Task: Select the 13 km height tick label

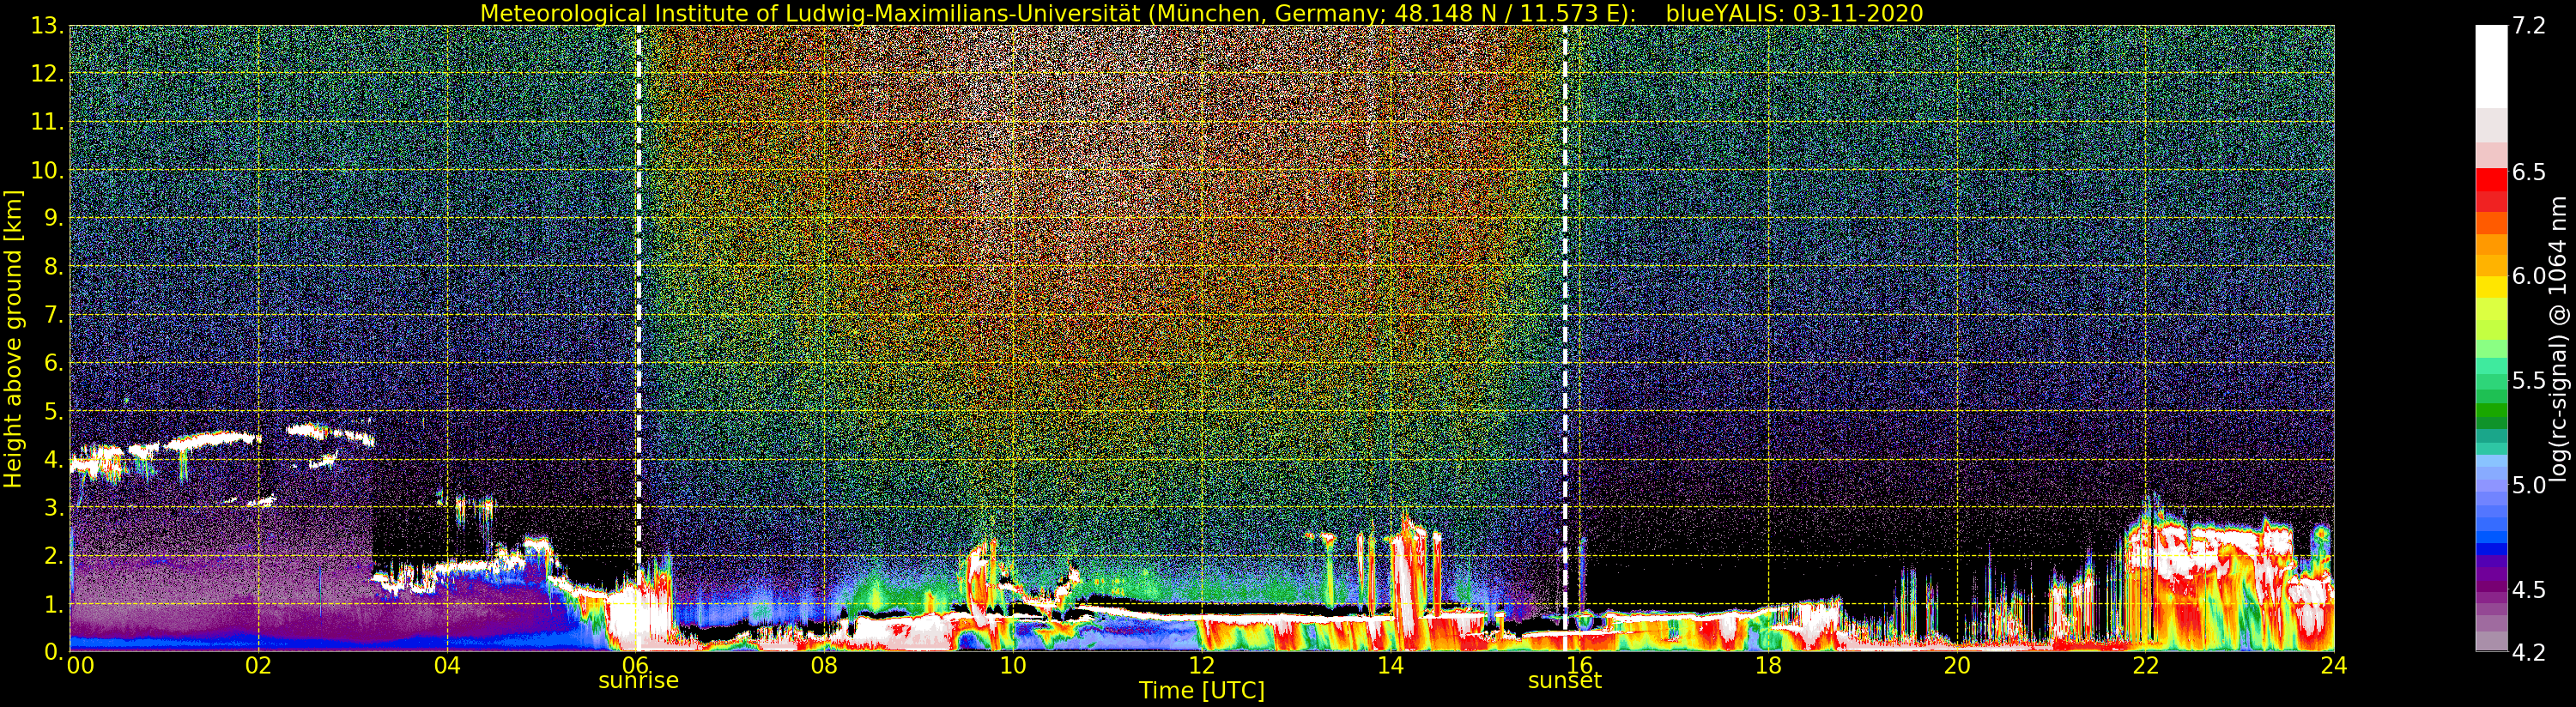Action: (46, 26)
